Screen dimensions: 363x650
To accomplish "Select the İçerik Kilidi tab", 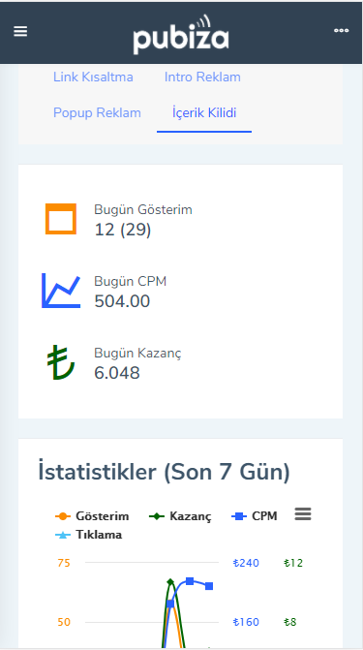I will 204,112.
